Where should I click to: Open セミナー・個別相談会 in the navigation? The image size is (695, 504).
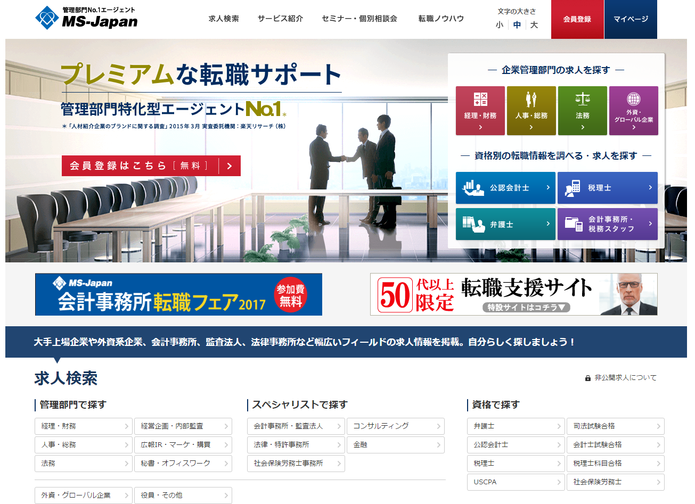point(359,19)
